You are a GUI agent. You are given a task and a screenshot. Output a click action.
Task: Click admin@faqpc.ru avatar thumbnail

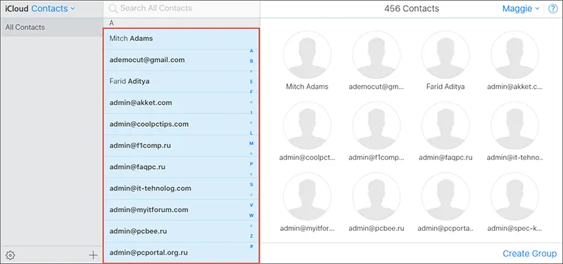[x=445, y=126]
